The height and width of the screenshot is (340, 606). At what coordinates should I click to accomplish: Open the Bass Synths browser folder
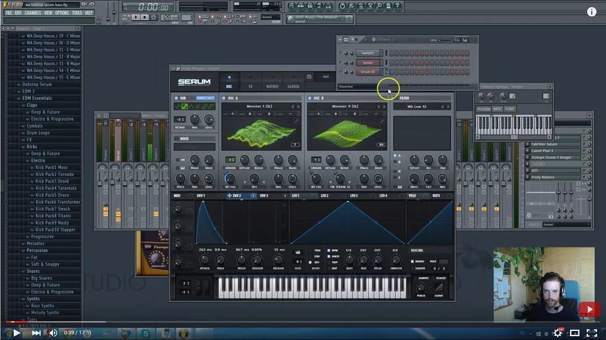click(43, 306)
